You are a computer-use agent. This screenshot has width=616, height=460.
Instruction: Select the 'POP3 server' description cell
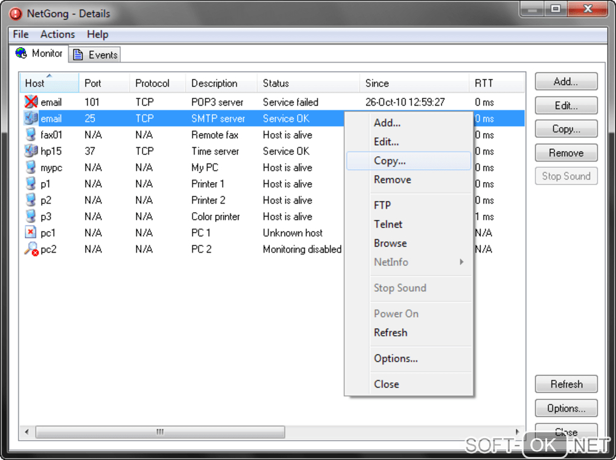(x=217, y=102)
